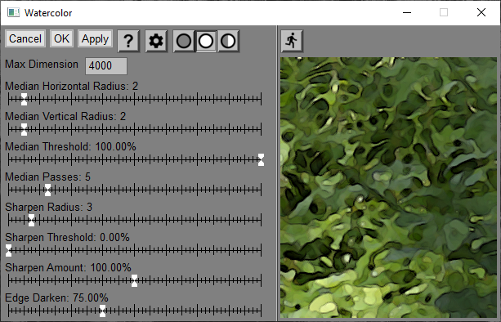
Task: Select the dark filled circle preview mode
Action: [x=184, y=41]
